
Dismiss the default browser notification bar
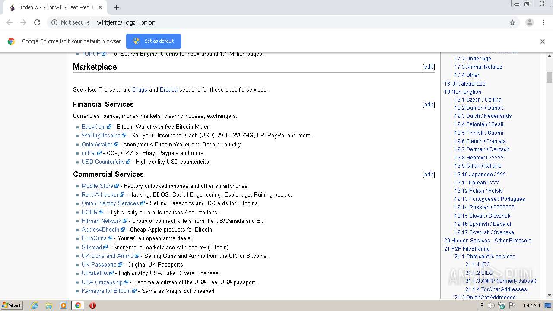[543, 41]
